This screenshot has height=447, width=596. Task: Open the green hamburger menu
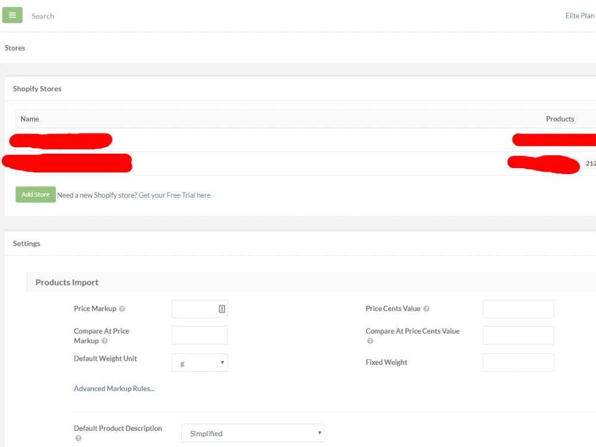coord(12,15)
